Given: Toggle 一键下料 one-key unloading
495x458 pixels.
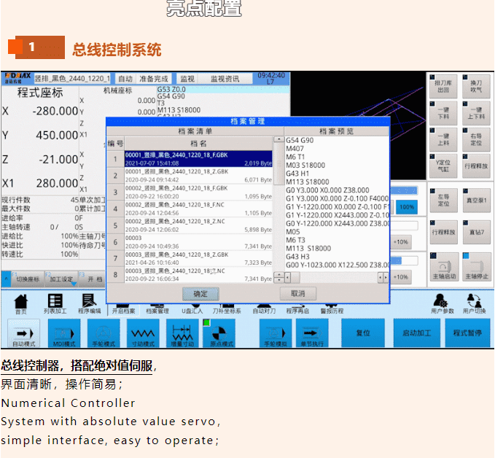Looking at the screenshot, I should (x=443, y=113).
